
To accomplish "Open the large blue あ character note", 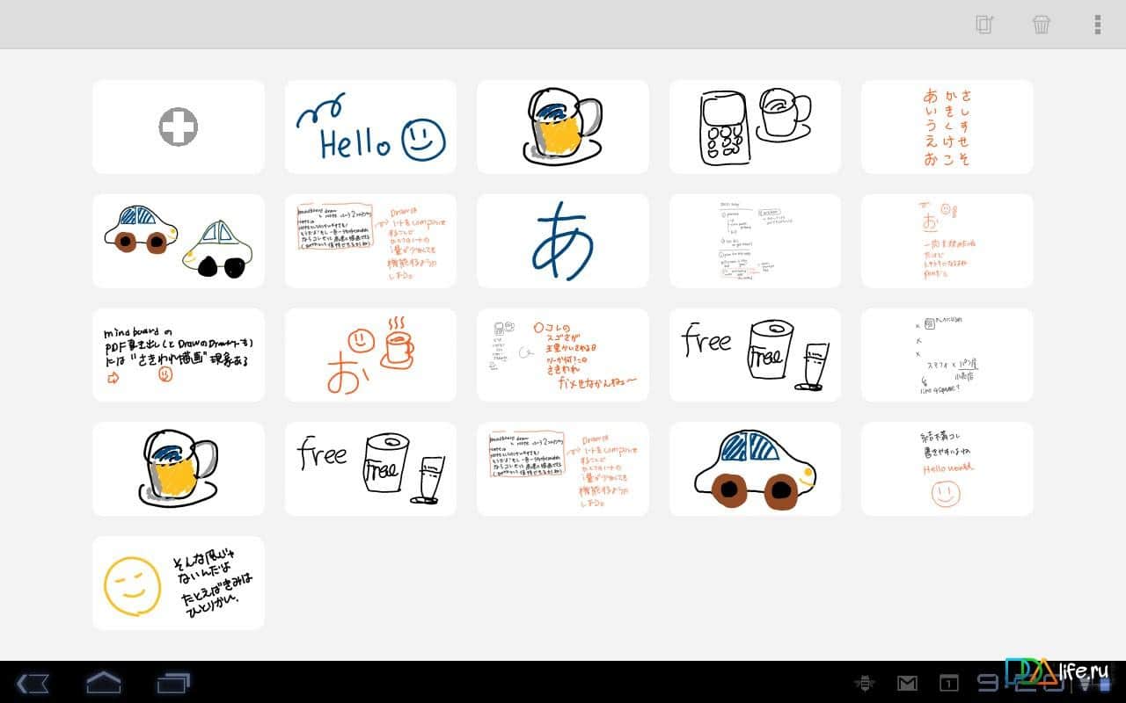I will tap(562, 241).
